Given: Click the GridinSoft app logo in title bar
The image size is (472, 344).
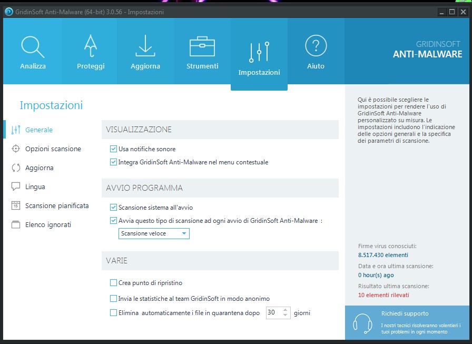Looking at the screenshot, I should (x=9, y=12).
